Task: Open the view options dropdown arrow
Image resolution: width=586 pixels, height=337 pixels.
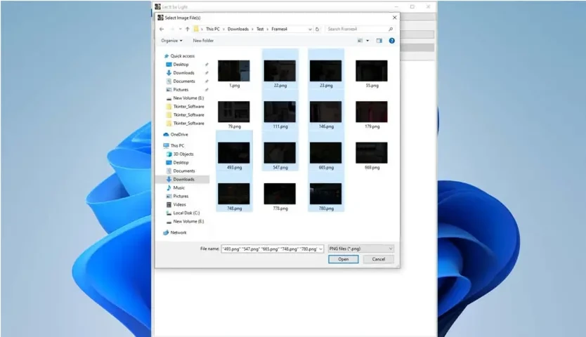Action: (367, 41)
